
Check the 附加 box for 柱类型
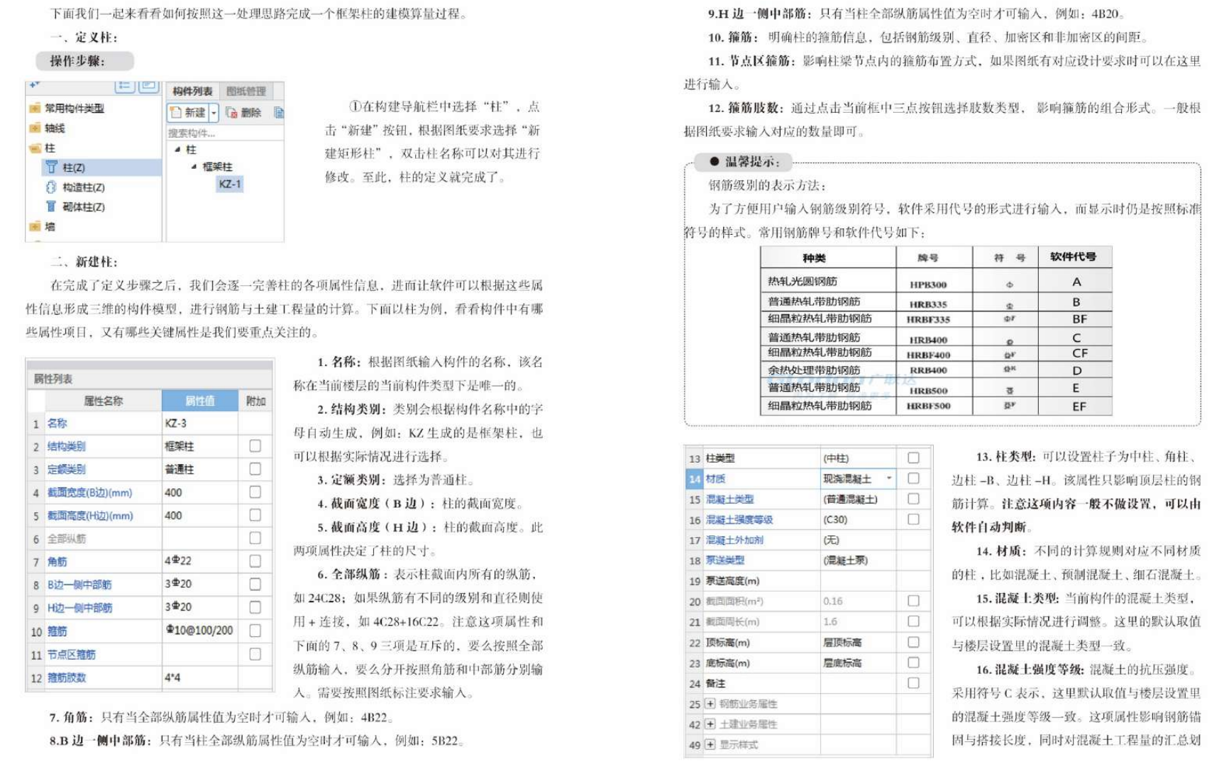click(x=913, y=458)
